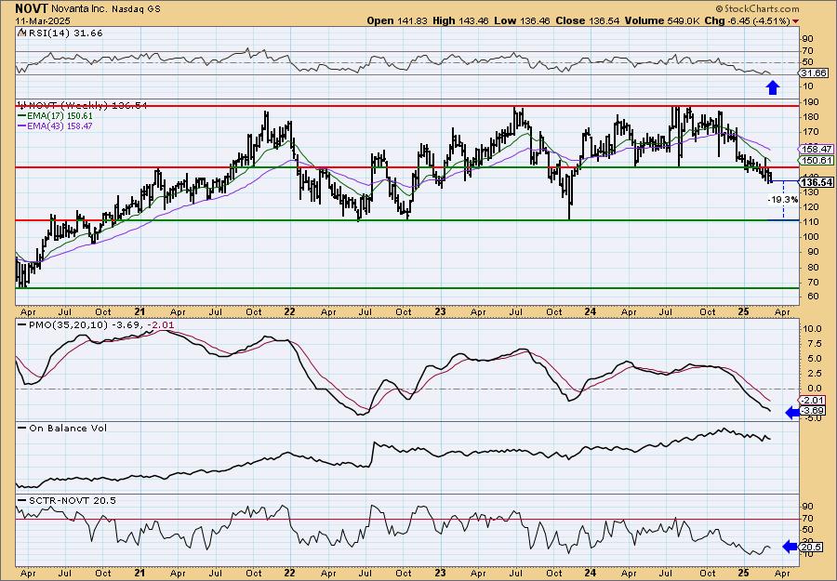Select the Novanta Inc. company name
837x581 pixels.
coord(80,9)
